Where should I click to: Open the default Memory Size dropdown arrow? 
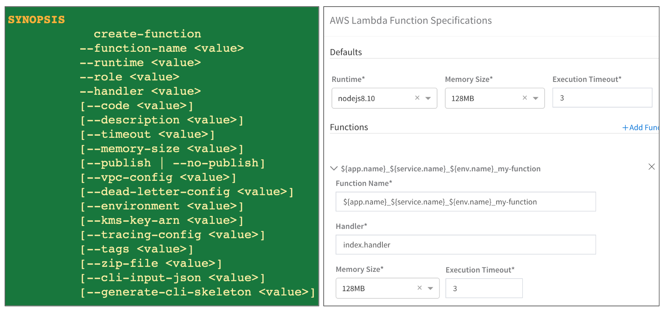click(x=536, y=98)
